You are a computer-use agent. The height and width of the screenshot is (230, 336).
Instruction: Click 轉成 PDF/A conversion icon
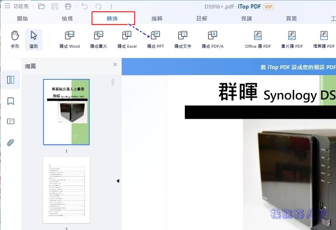[213, 40]
